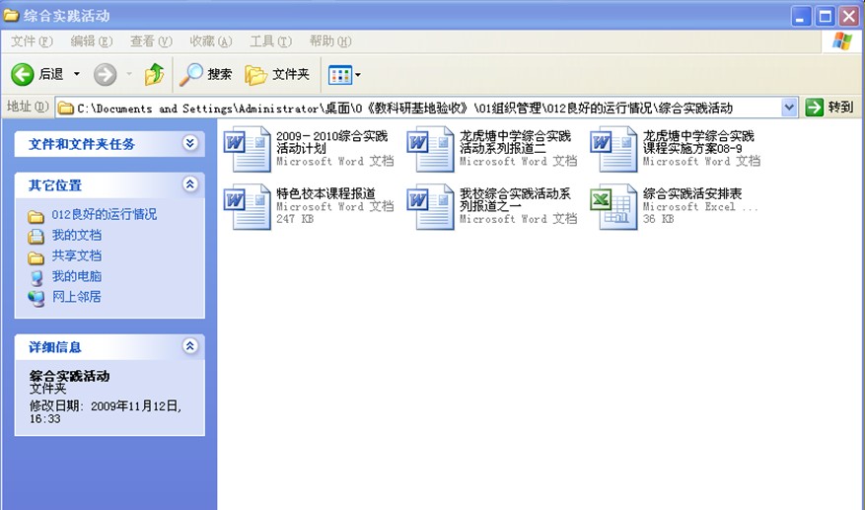865x510 pixels.
Task: Open the 工具(T) menu
Action: pyautogui.click(x=270, y=41)
